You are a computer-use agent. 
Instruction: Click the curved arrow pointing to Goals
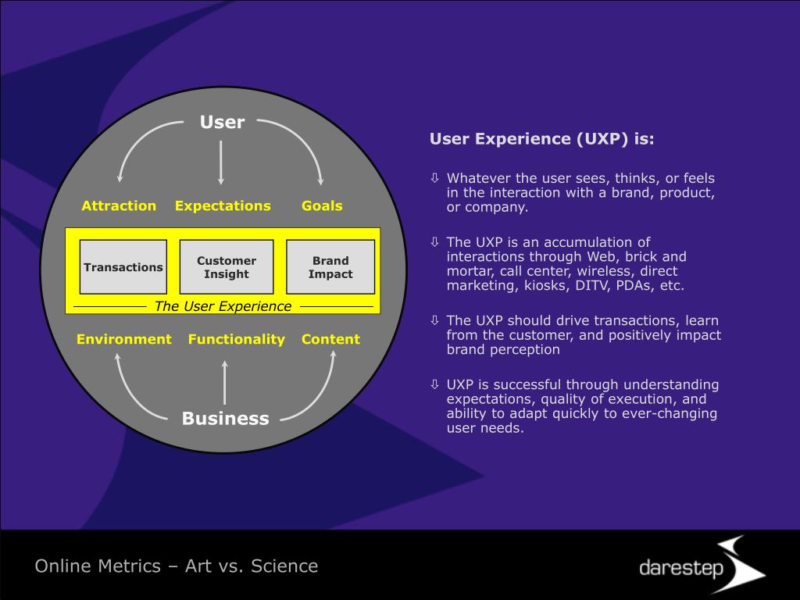point(292,152)
